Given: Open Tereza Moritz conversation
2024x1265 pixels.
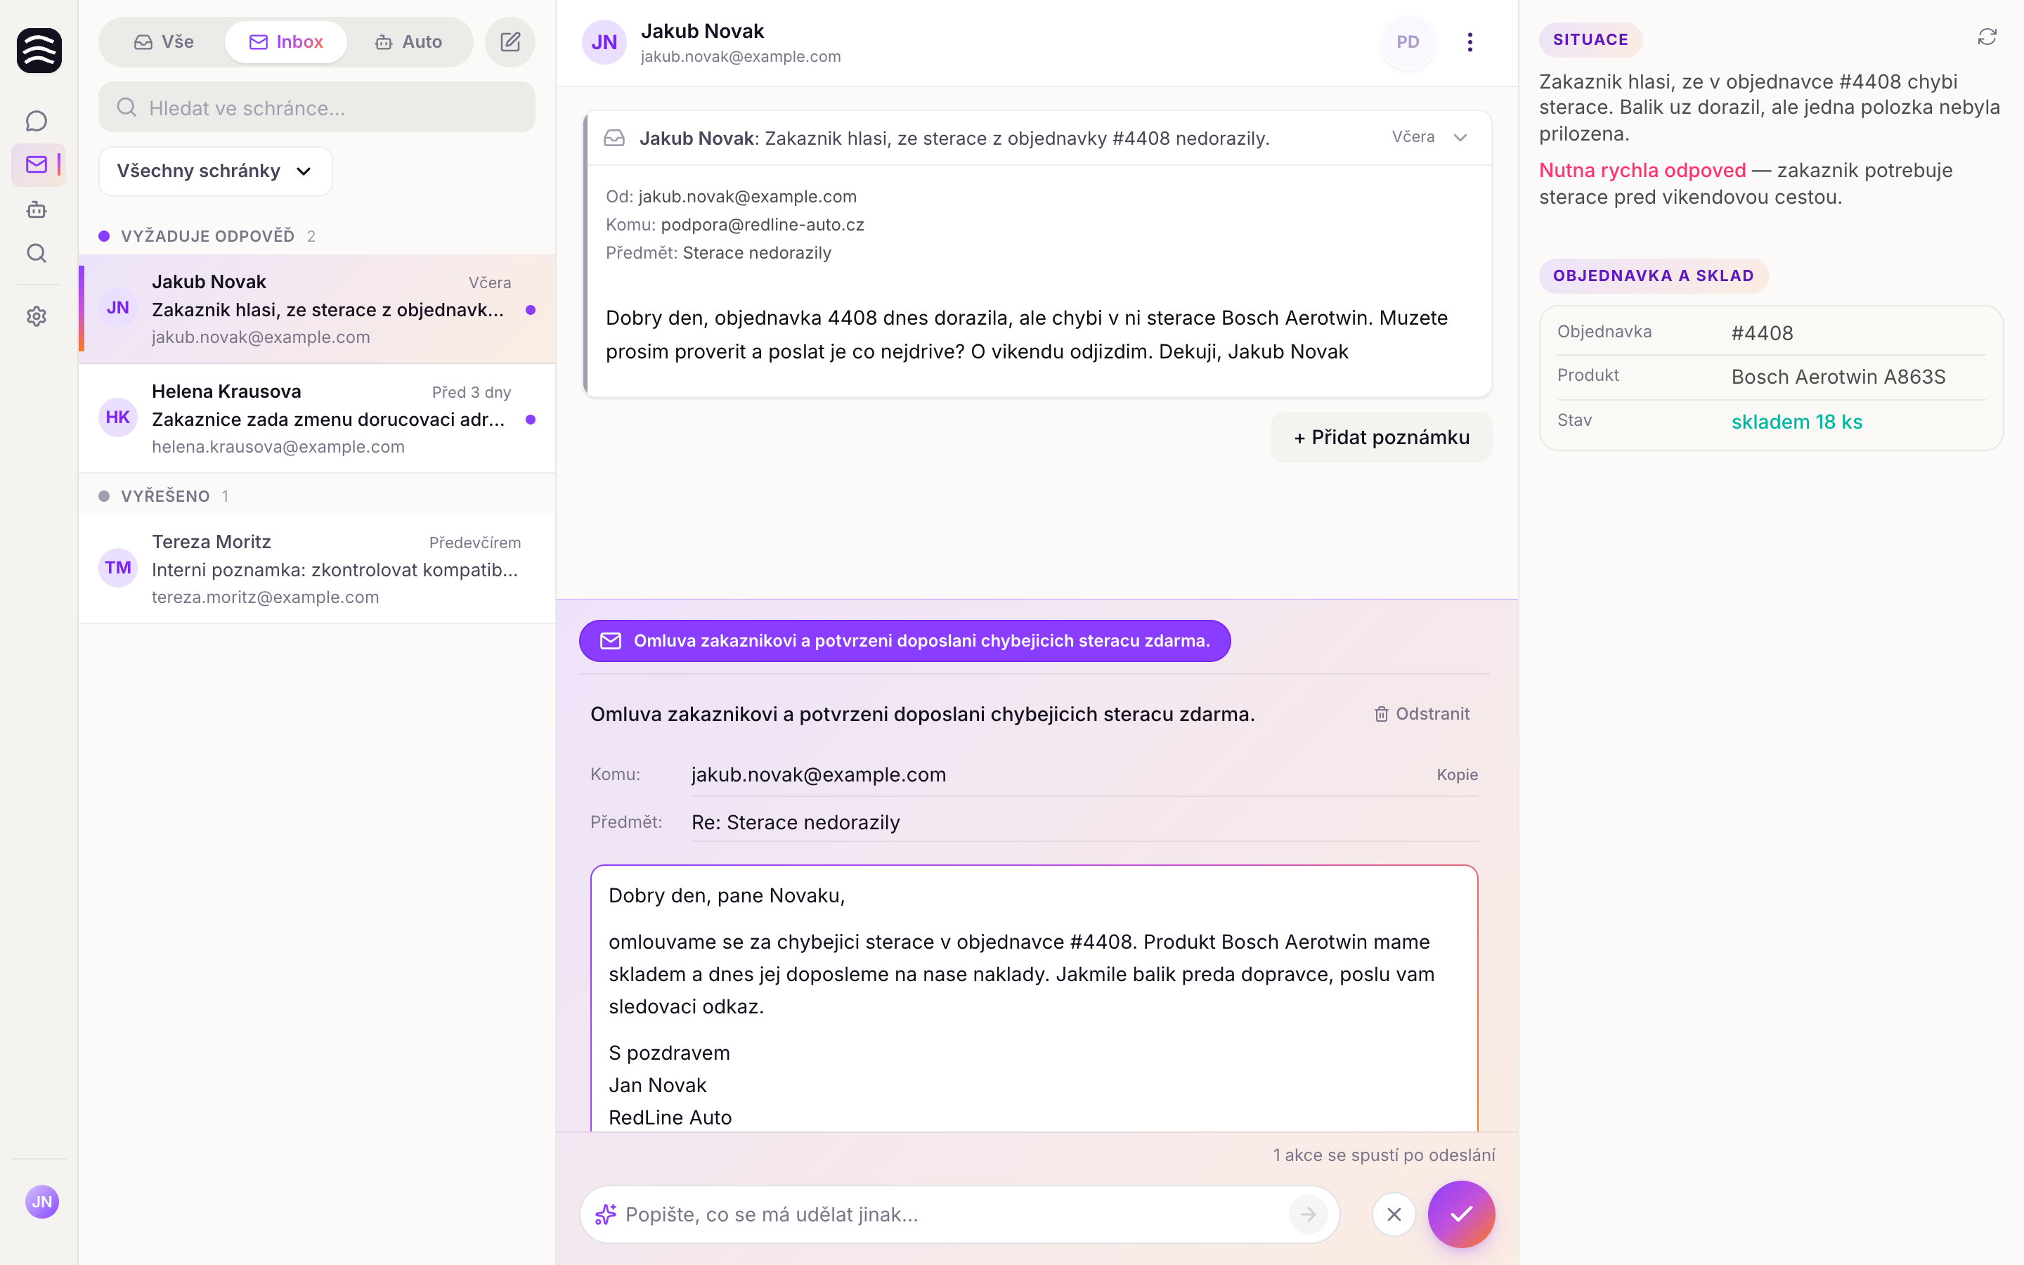Looking at the screenshot, I should pyautogui.click(x=316, y=569).
